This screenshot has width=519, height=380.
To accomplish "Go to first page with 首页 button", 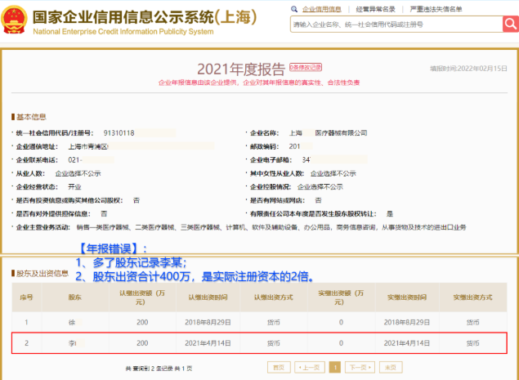I will [279, 367].
